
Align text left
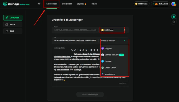pos(91,50)
